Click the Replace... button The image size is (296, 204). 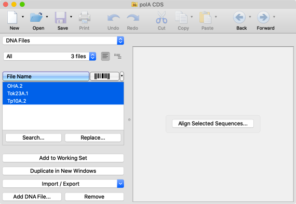click(x=93, y=138)
